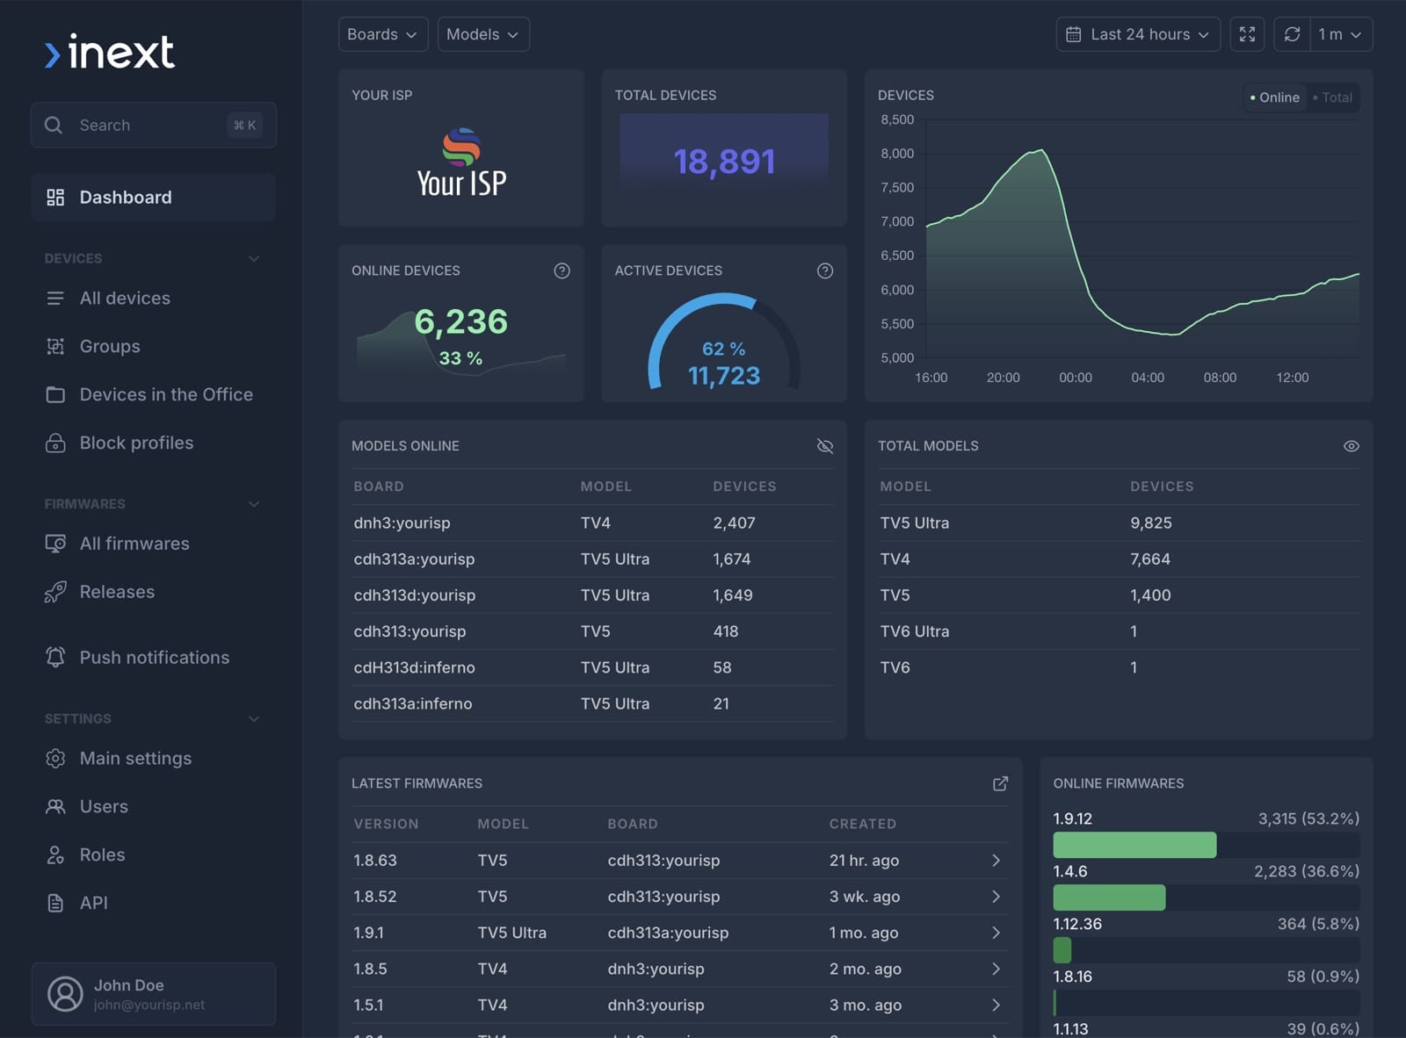
Task: Click the cdH313d:inferno board cell
Action: (x=415, y=667)
